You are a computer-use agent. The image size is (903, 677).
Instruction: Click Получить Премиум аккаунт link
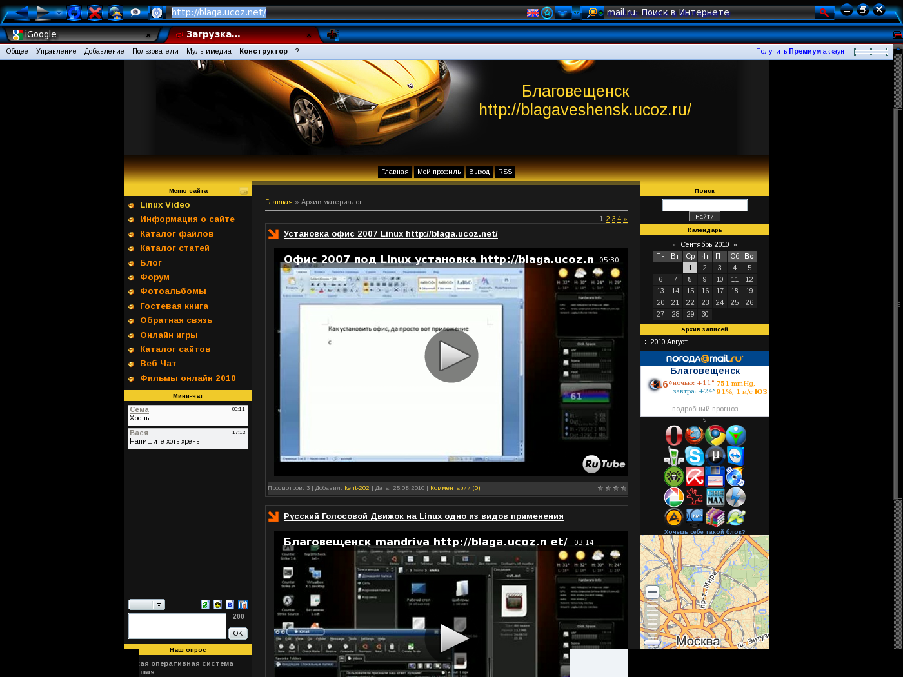click(x=802, y=51)
